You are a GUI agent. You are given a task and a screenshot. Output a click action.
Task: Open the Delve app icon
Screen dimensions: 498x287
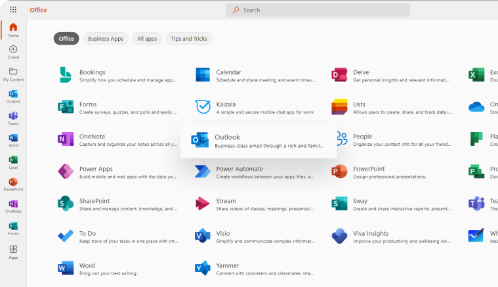(339, 75)
